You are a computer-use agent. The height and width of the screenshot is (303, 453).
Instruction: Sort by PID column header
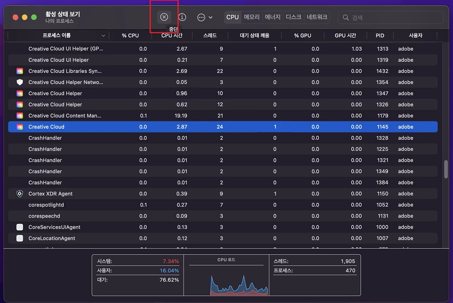pos(380,35)
